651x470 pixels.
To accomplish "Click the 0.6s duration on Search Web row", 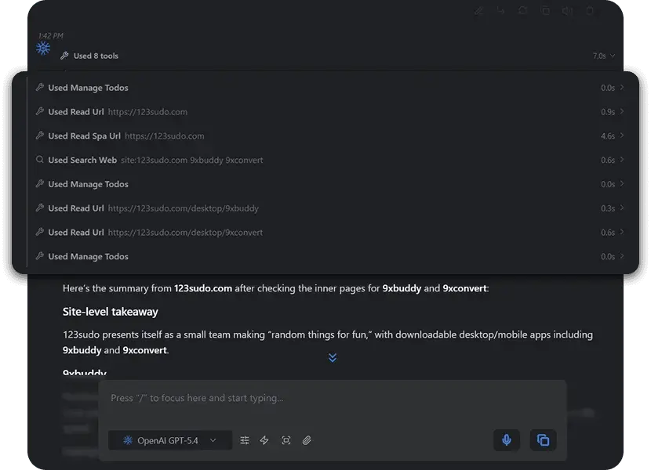I will [x=608, y=160].
